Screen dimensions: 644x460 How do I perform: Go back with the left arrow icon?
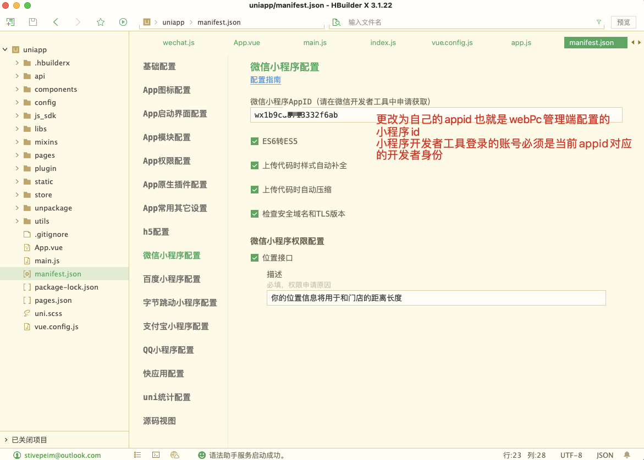point(56,22)
